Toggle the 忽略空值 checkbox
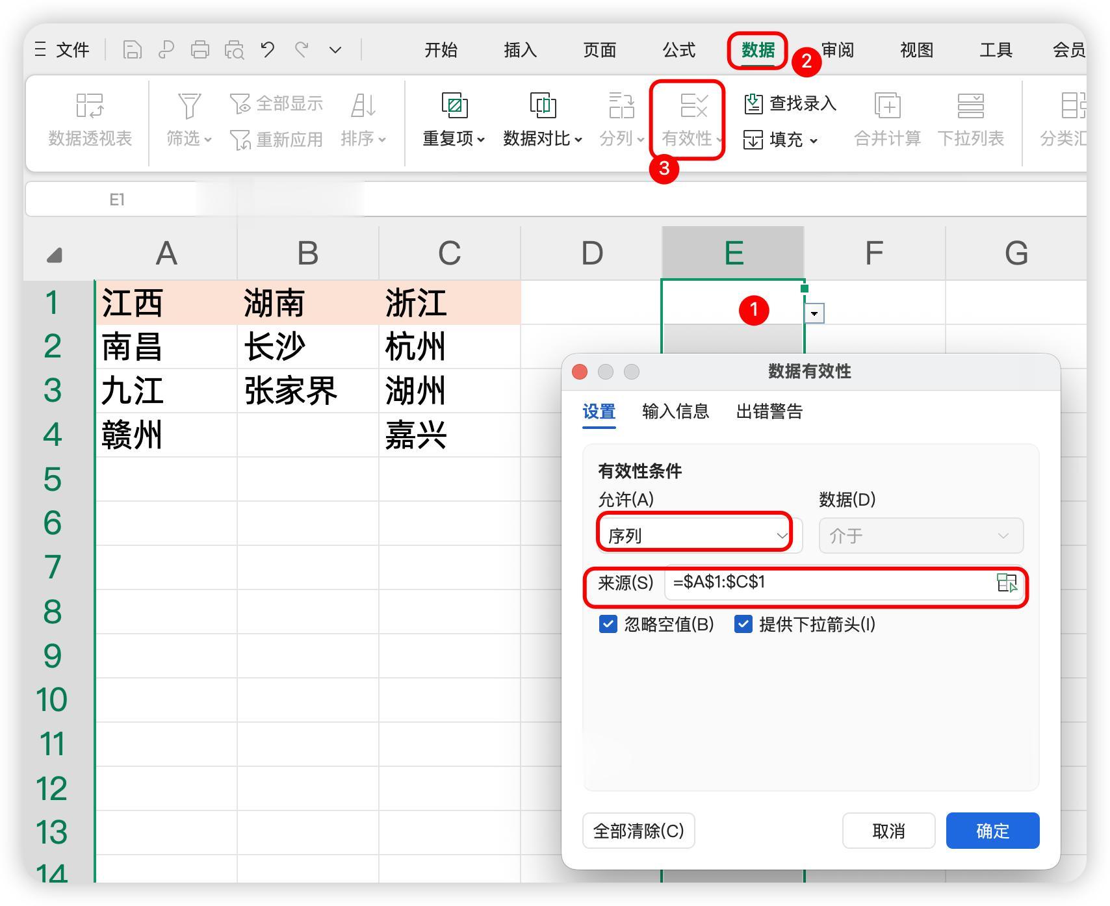The width and height of the screenshot is (1110, 906). coord(608,625)
